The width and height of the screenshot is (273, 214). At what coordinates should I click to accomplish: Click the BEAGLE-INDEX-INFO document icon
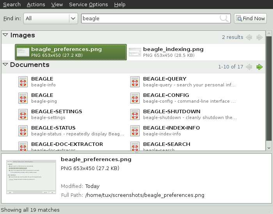point(135,131)
